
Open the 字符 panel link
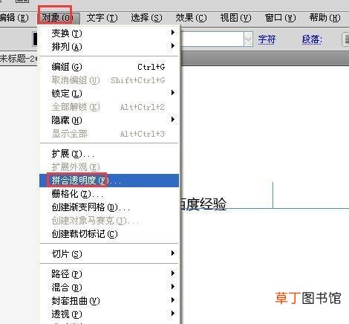tap(267, 39)
